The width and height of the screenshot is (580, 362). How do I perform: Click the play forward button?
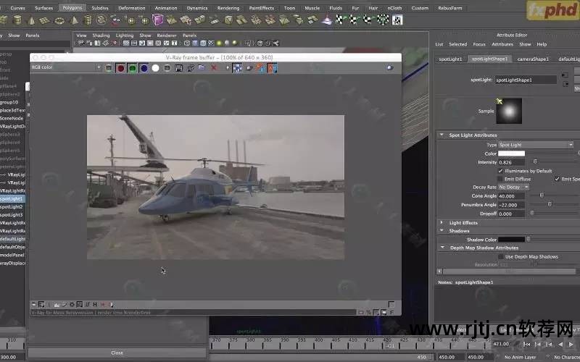571,345
